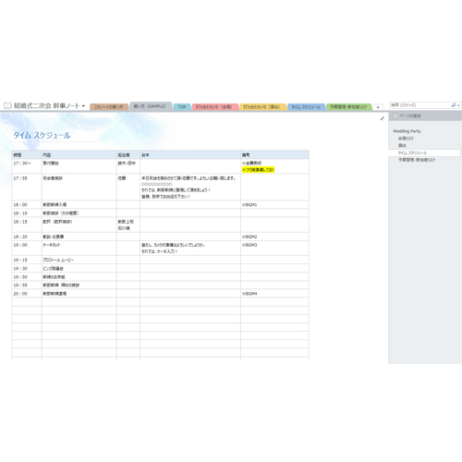Viewport: 462px width, 462px height.
Task: Switch to the 使い方 (SAMPLE) section tab
Action: click(151, 106)
